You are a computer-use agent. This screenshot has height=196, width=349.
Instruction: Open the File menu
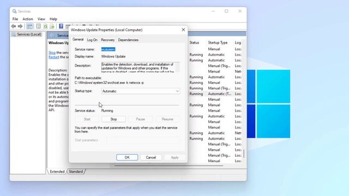tap(15, 19)
